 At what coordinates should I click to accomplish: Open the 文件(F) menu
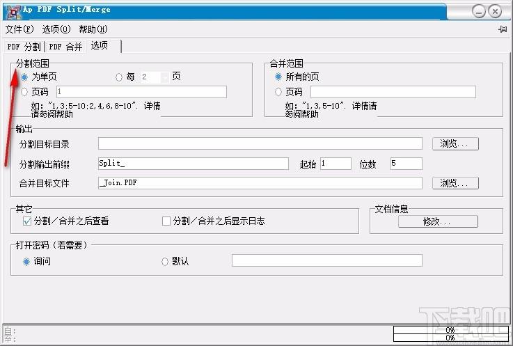coord(19,29)
